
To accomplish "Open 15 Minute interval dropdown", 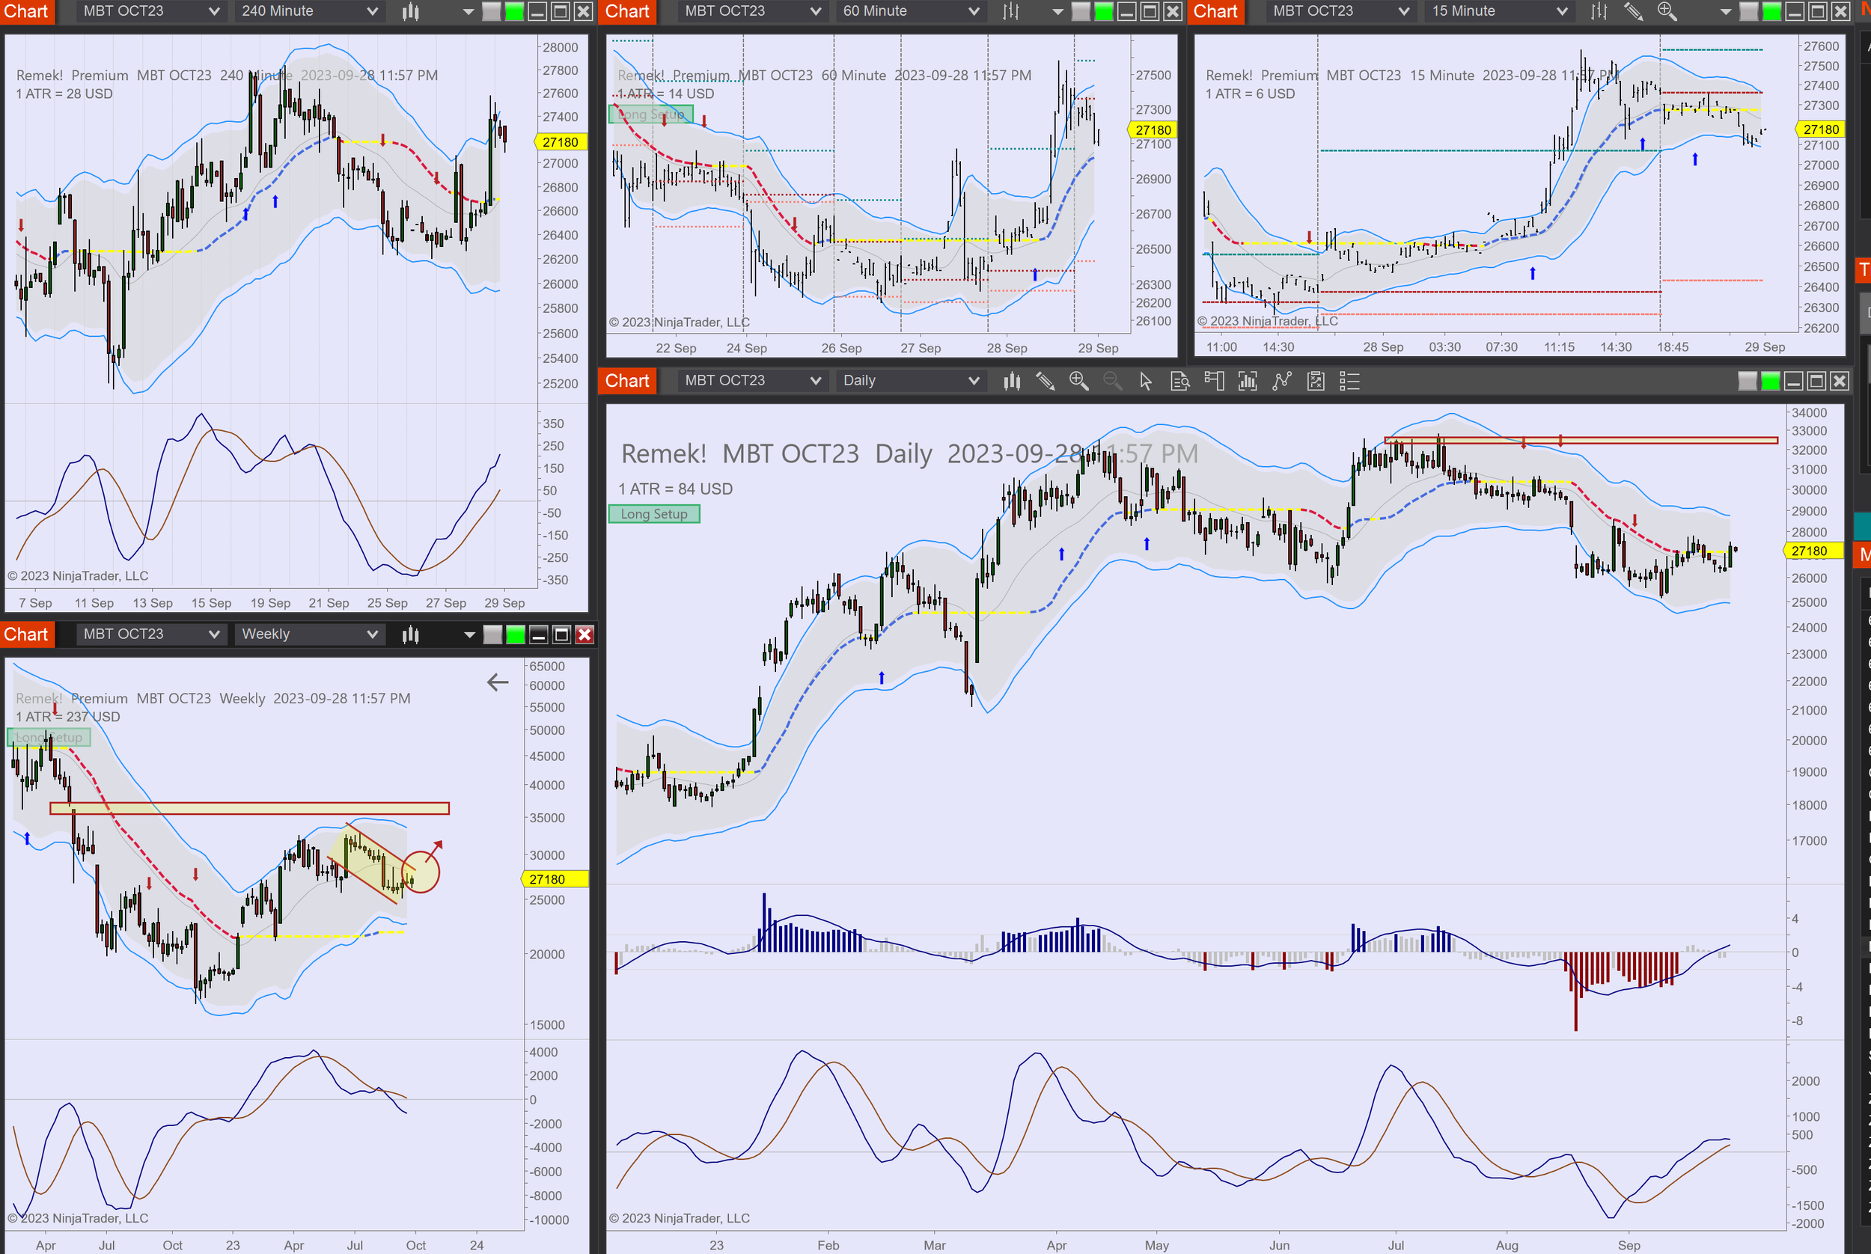I will point(1499,11).
